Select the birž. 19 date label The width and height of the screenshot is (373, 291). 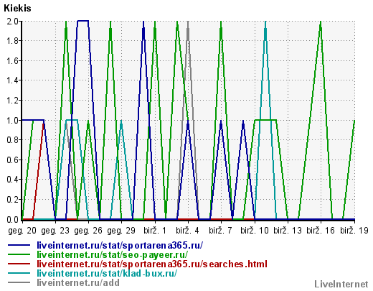coord(354,231)
